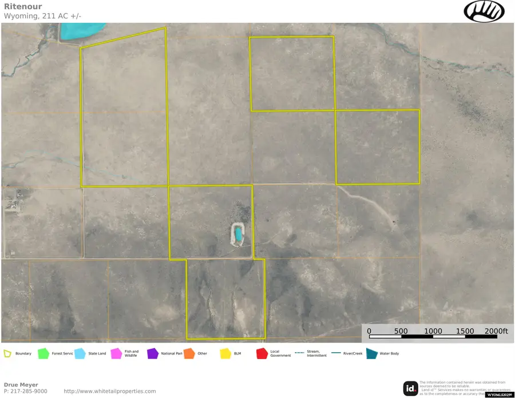
Task: Select the Boundary legend icon
Action: click(7, 353)
